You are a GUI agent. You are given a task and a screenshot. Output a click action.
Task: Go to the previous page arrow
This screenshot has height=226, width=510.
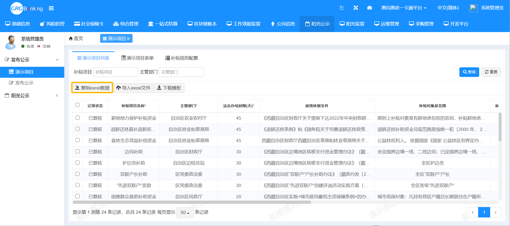(x=473, y=212)
